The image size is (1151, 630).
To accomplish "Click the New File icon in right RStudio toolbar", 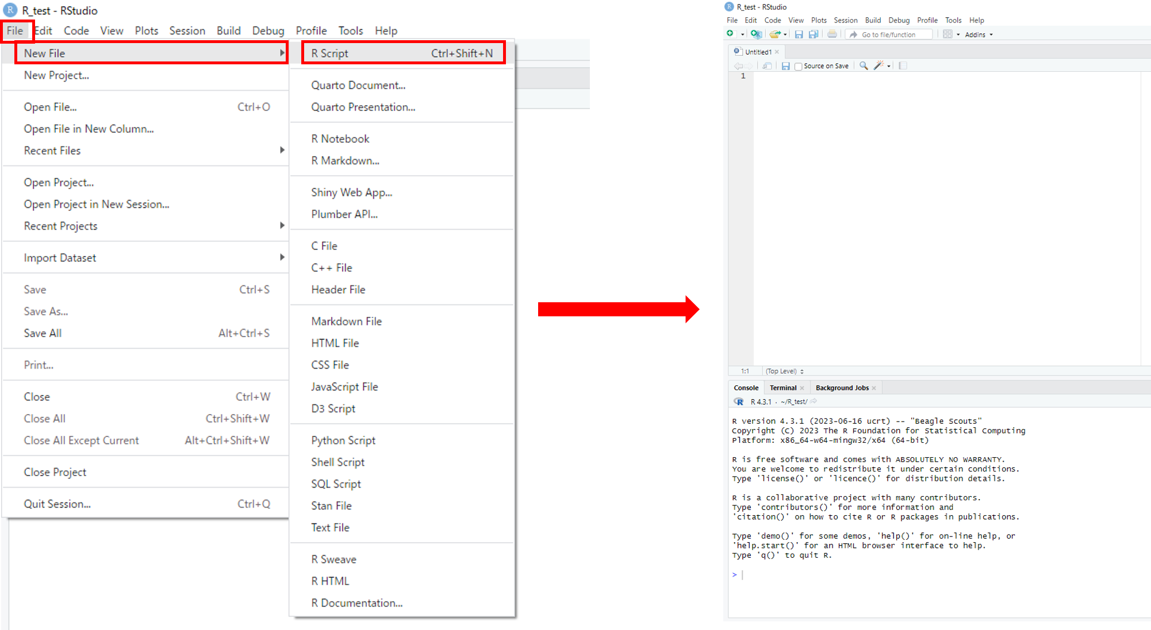I will coord(731,34).
